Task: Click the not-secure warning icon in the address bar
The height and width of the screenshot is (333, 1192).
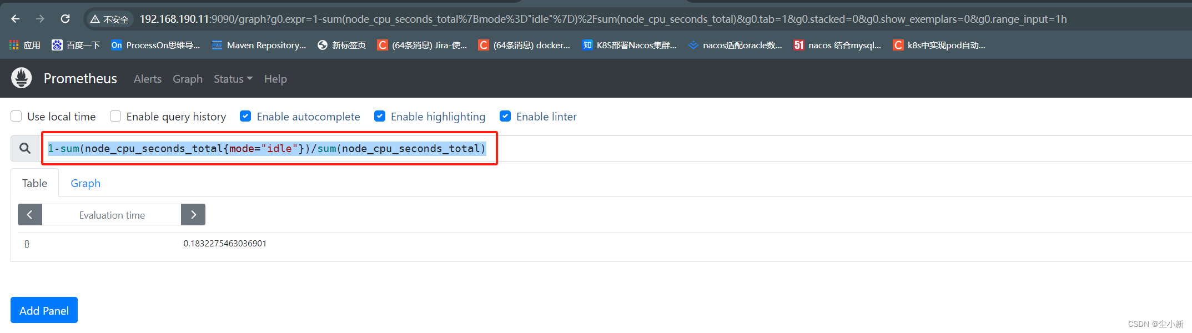Action: (x=95, y=19)
